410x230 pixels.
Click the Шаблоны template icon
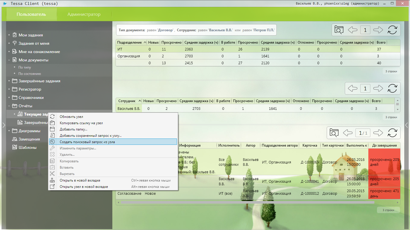coord(15,147)
